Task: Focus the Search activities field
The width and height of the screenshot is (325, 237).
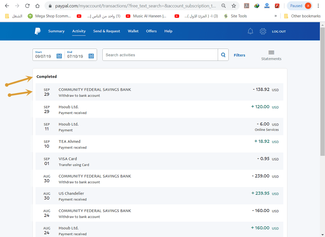Action: click(160, 55)
